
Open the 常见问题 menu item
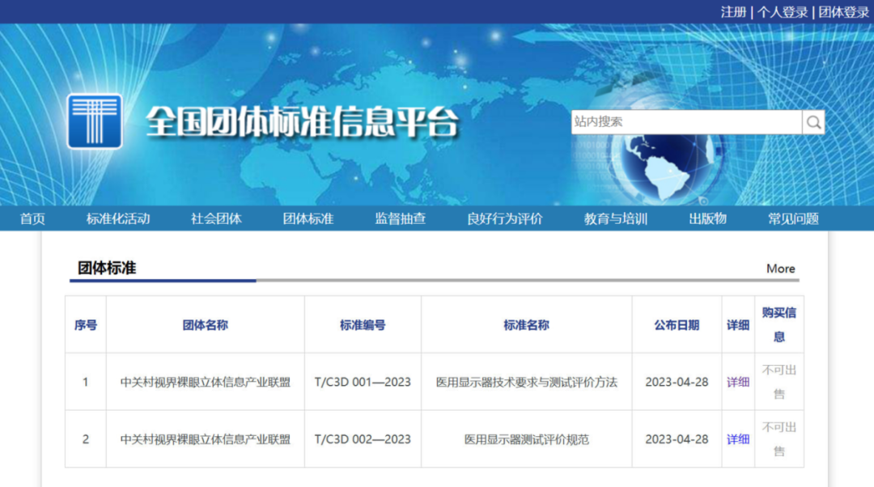tap(793, 218)
